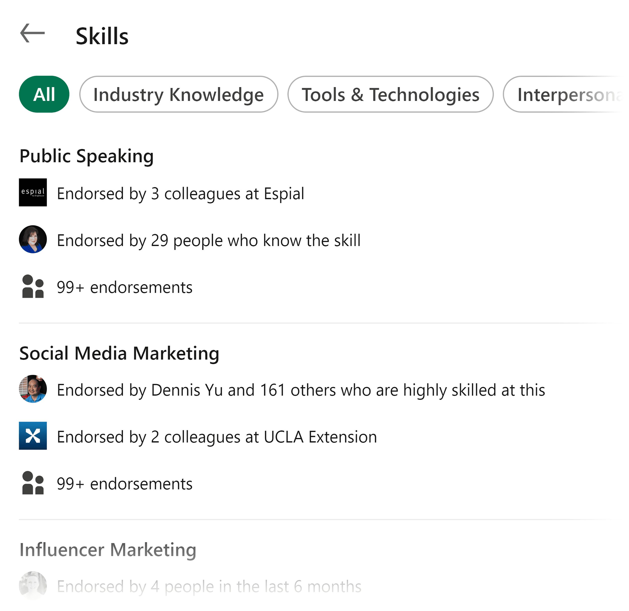This screenshot has width=629, height=611.
Task: Click Dennis Yu and 161 others endorsement text
Action: [301, 390]
